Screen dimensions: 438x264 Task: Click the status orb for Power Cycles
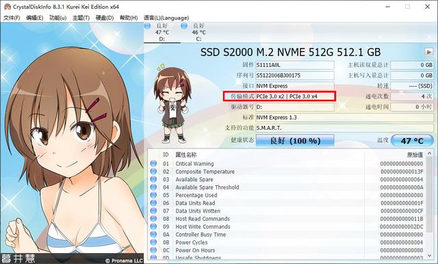153,242
